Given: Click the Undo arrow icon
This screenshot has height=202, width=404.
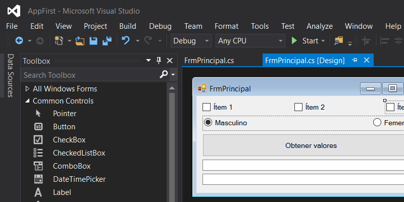Looking at the screenshot, I should pos(126,41).
